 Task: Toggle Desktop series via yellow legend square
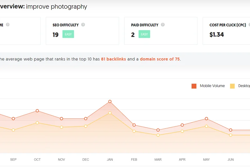[x=232, y=86]
